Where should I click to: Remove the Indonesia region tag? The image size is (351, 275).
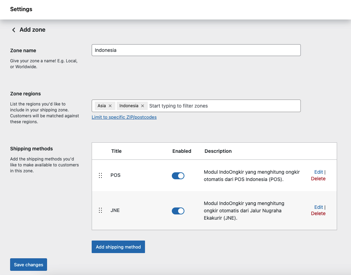(x=142, y=106)
